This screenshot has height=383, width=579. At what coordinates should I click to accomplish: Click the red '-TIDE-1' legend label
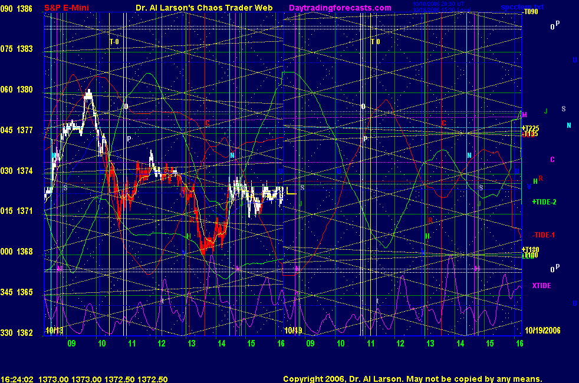pos(543,235)
